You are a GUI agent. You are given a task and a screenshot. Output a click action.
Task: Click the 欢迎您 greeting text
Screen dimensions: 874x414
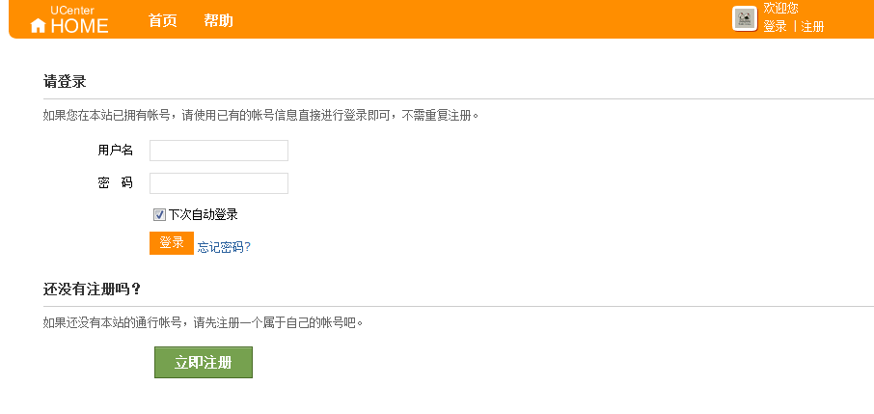781,9
